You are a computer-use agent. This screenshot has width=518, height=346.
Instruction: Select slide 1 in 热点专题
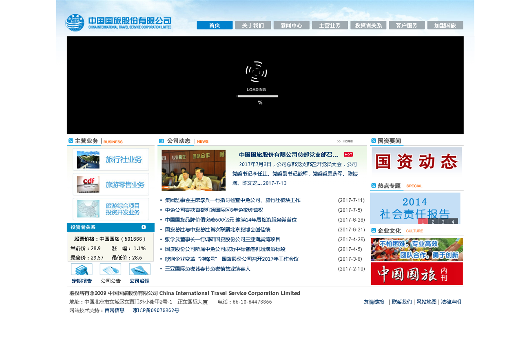tap(423, 222)
